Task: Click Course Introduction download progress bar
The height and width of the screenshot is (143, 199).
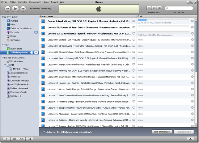Action: pyautogui.click(x=163, y=20)
